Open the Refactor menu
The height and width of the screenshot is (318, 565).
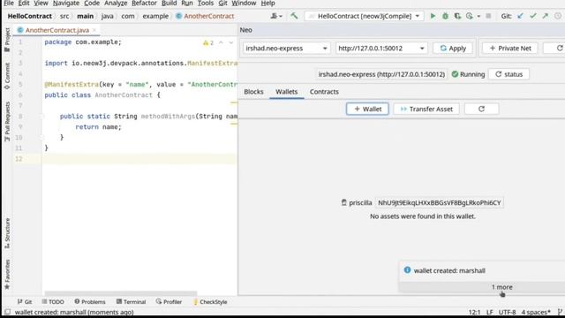(x=144, y=3)
